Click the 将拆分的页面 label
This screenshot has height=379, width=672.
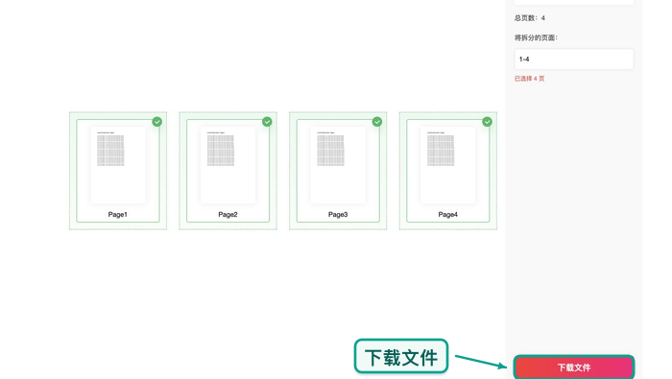tap(536, 37)
